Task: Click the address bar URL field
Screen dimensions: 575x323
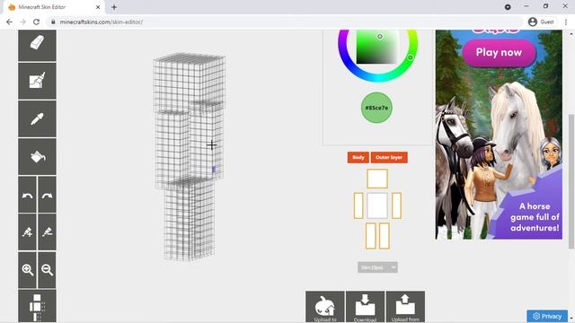Action: click(285, 22)
